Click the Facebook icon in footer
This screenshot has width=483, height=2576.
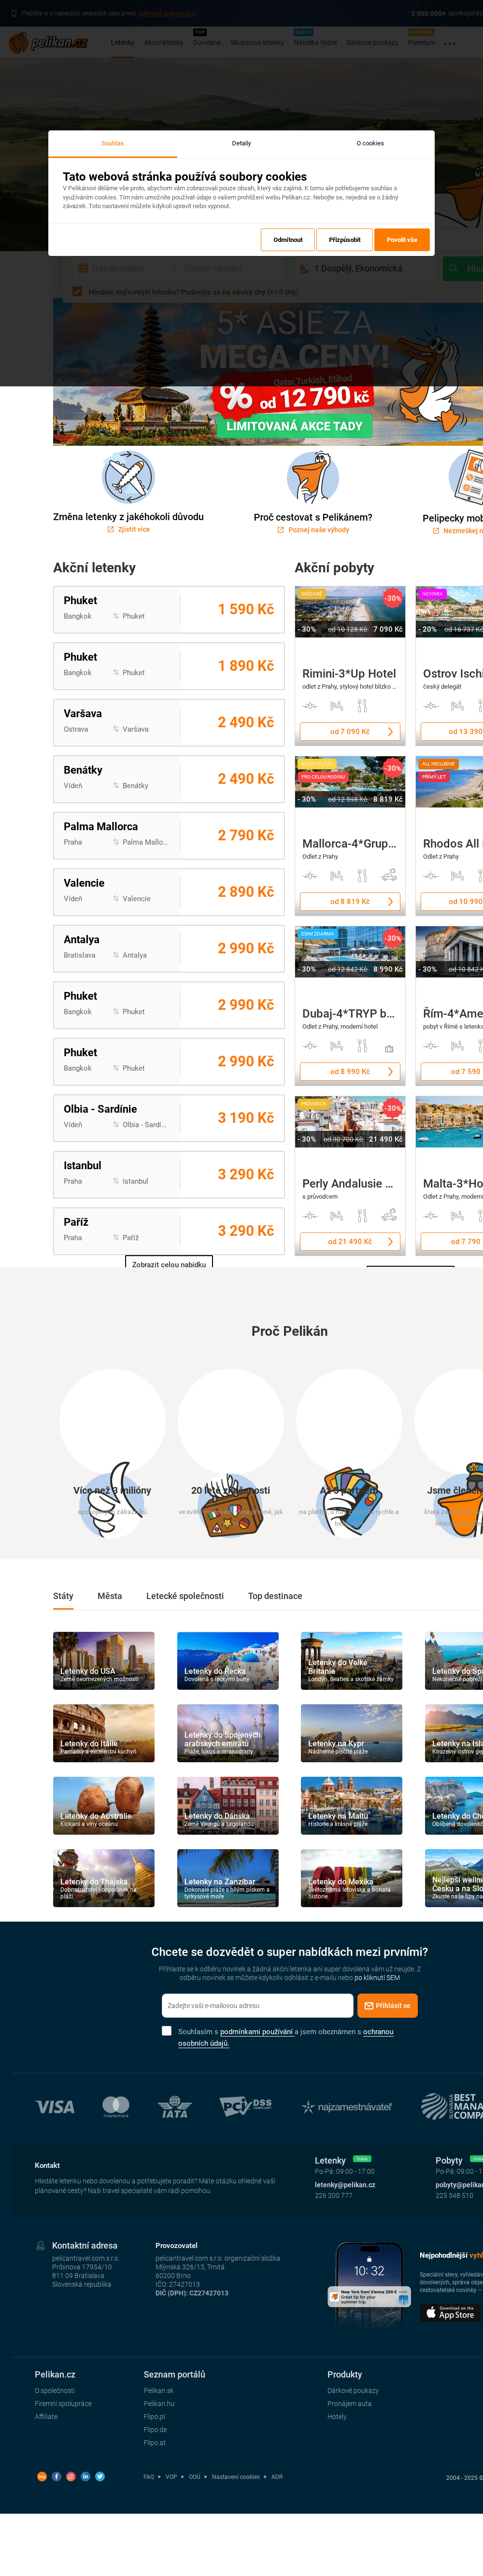click(56, 2476)
